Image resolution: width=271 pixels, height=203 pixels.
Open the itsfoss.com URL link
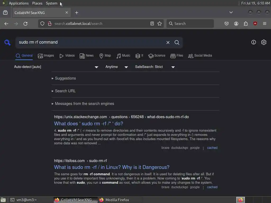[80, 161]
